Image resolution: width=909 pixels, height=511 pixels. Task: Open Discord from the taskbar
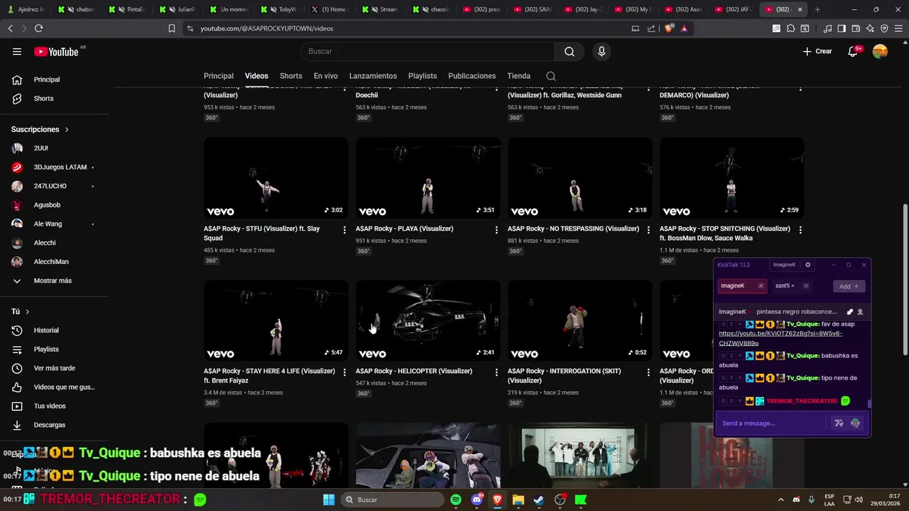[x=477, y=500]
